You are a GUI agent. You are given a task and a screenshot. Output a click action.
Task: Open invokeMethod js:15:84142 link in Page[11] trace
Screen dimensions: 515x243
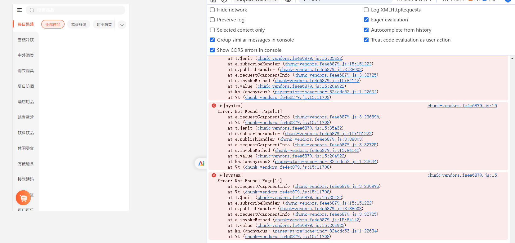pos(317,150)
